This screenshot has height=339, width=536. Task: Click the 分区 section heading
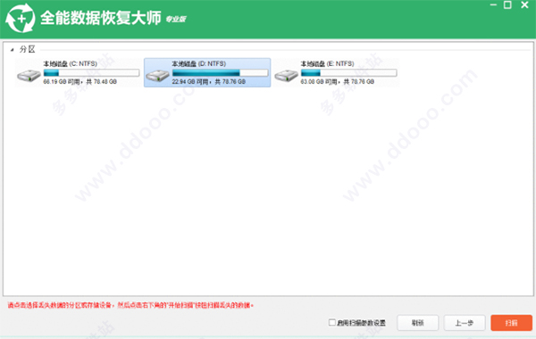(28, 49)
